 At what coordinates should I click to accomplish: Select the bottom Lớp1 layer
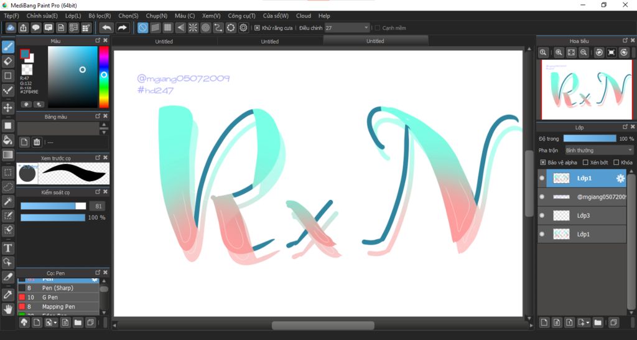pyautogui.click(x=582, y=234)
